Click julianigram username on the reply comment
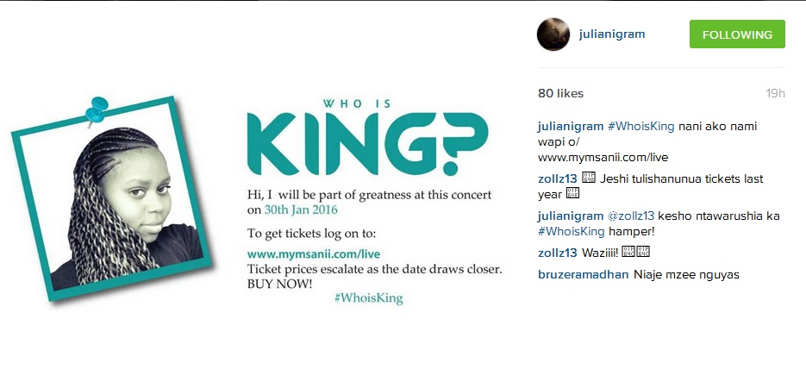Image resolution: width=806 pixels, height=369 pixels. [571, 216]
